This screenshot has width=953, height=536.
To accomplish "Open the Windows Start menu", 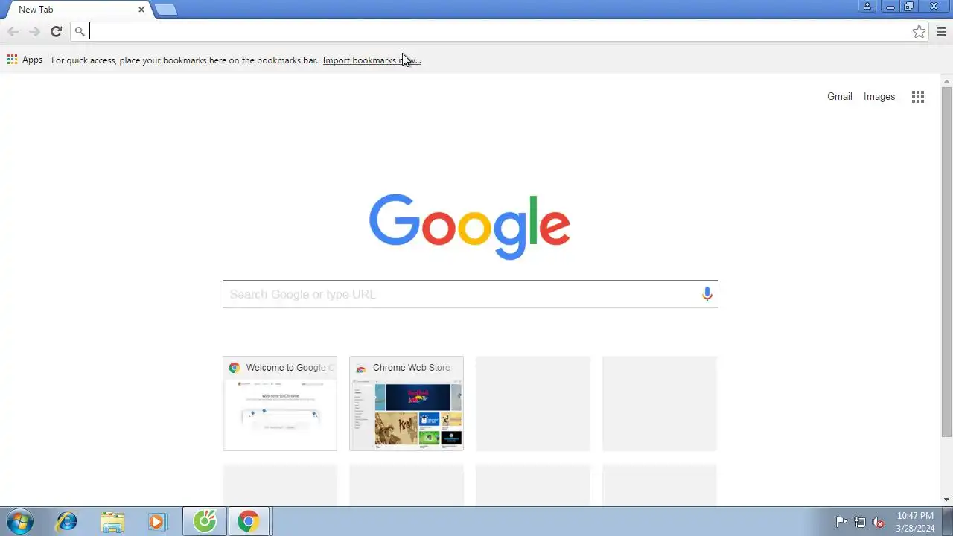I will click(x=19, y=521).
